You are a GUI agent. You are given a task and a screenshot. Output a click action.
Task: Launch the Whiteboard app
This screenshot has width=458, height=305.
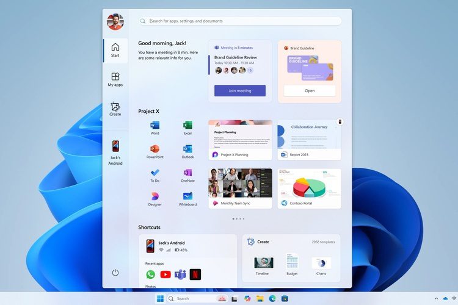[187, 197]
